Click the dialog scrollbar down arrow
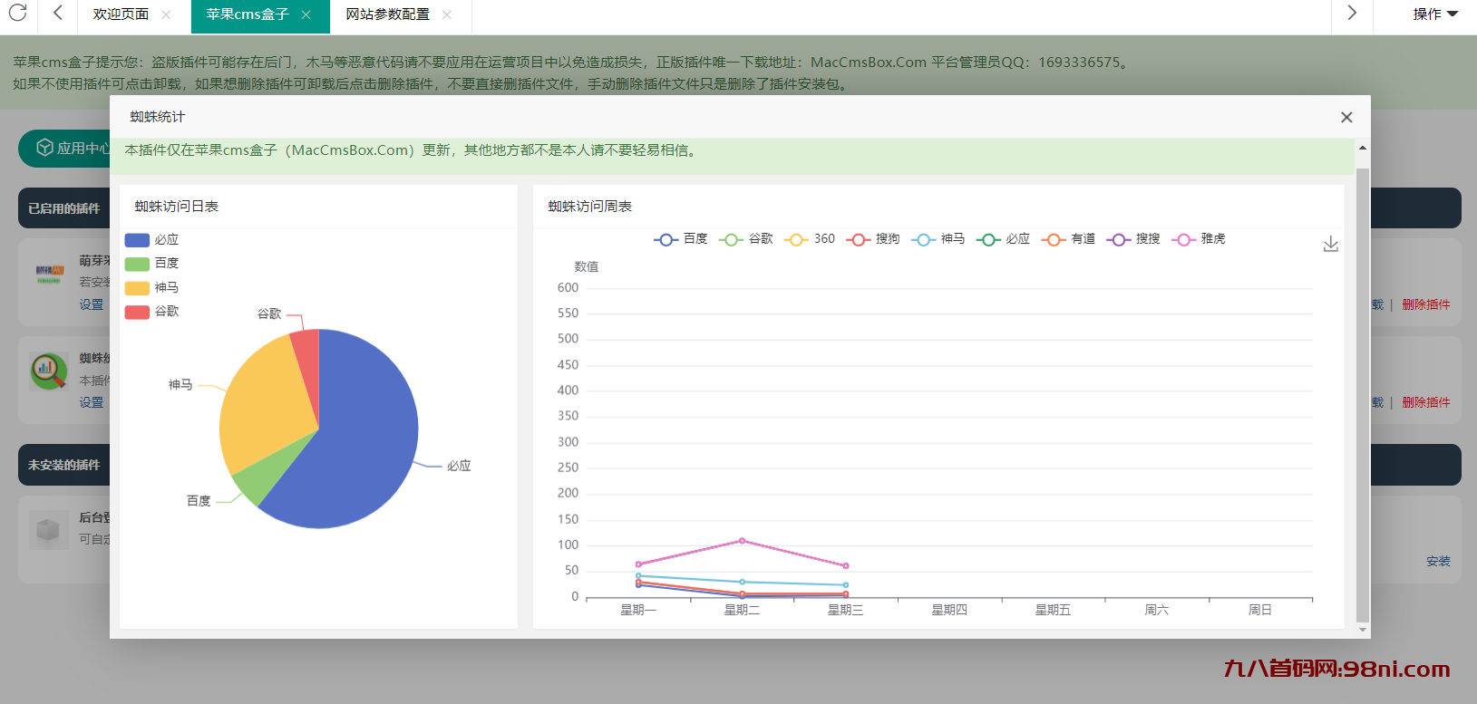1477x704 pixels. pyautogui.click(x=1362, y=630)
